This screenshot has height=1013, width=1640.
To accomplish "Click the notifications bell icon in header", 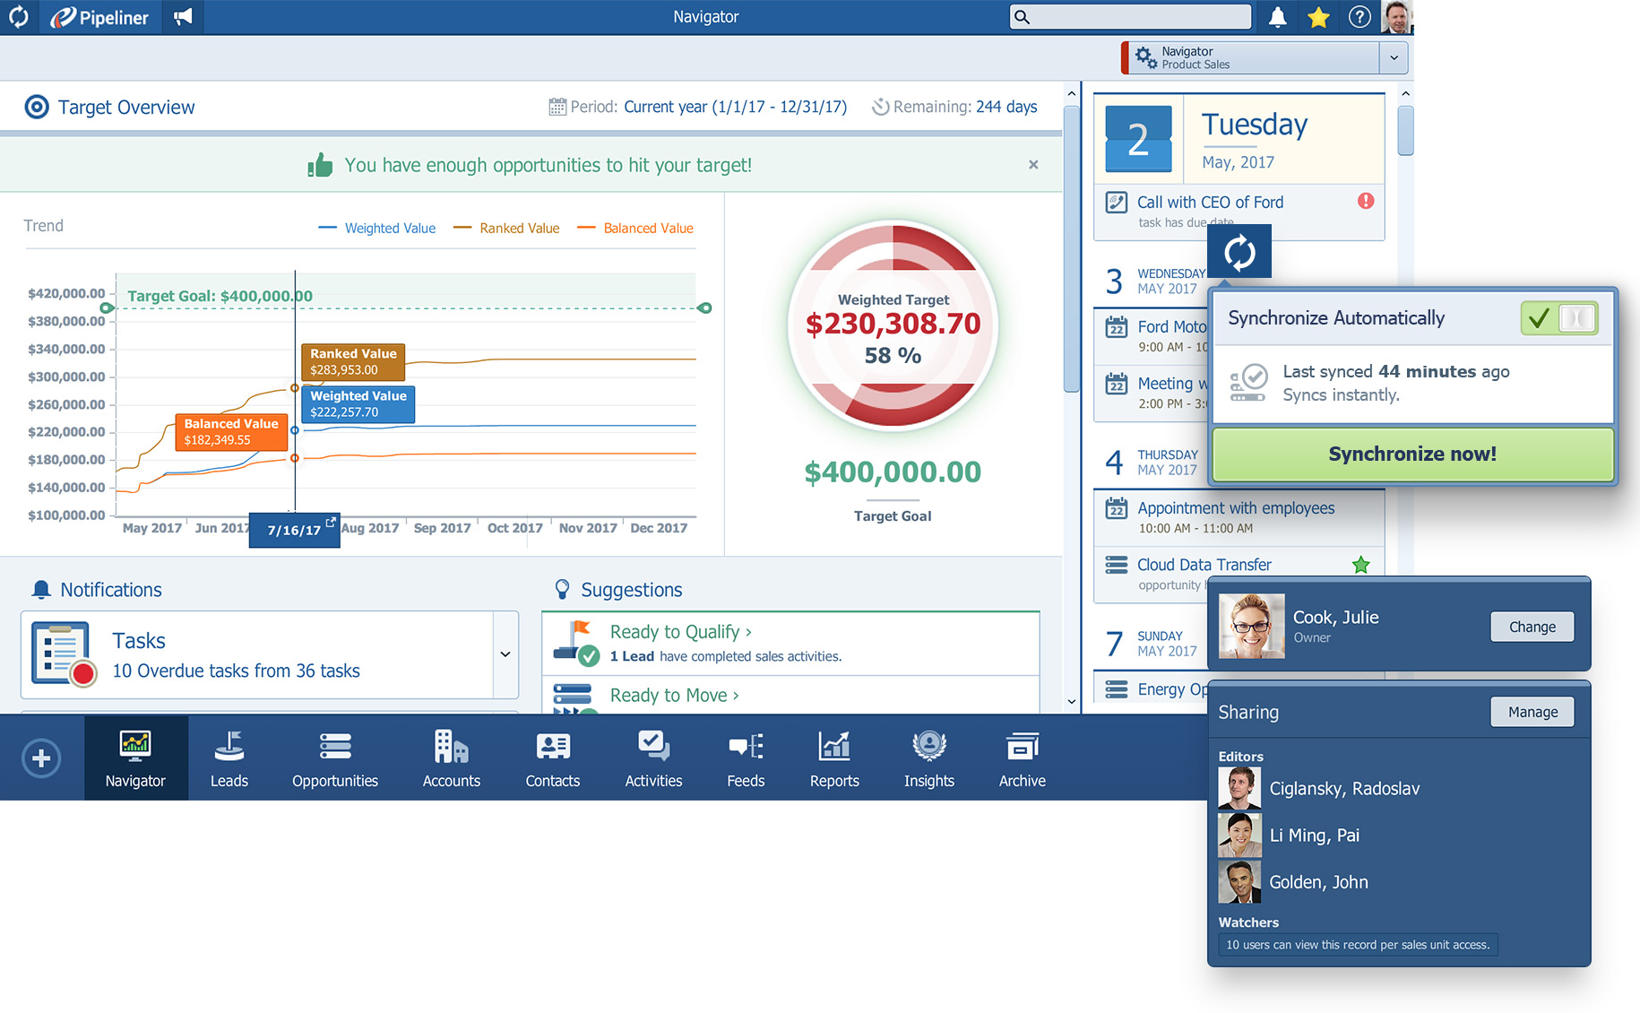I will click(x=1278, y=17).
